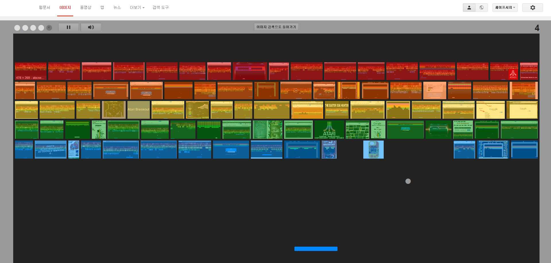Click the green ATARI Super Breakout brick

[x=329, y=130]
